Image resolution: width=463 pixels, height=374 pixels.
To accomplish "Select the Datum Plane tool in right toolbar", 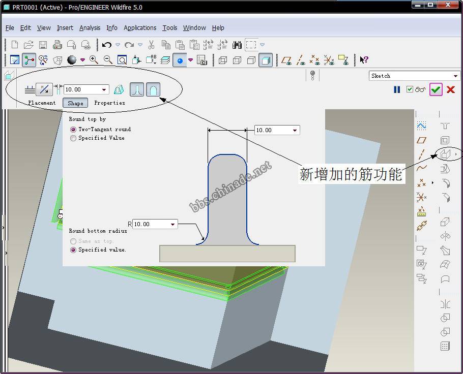I will [x=421, y=140].
